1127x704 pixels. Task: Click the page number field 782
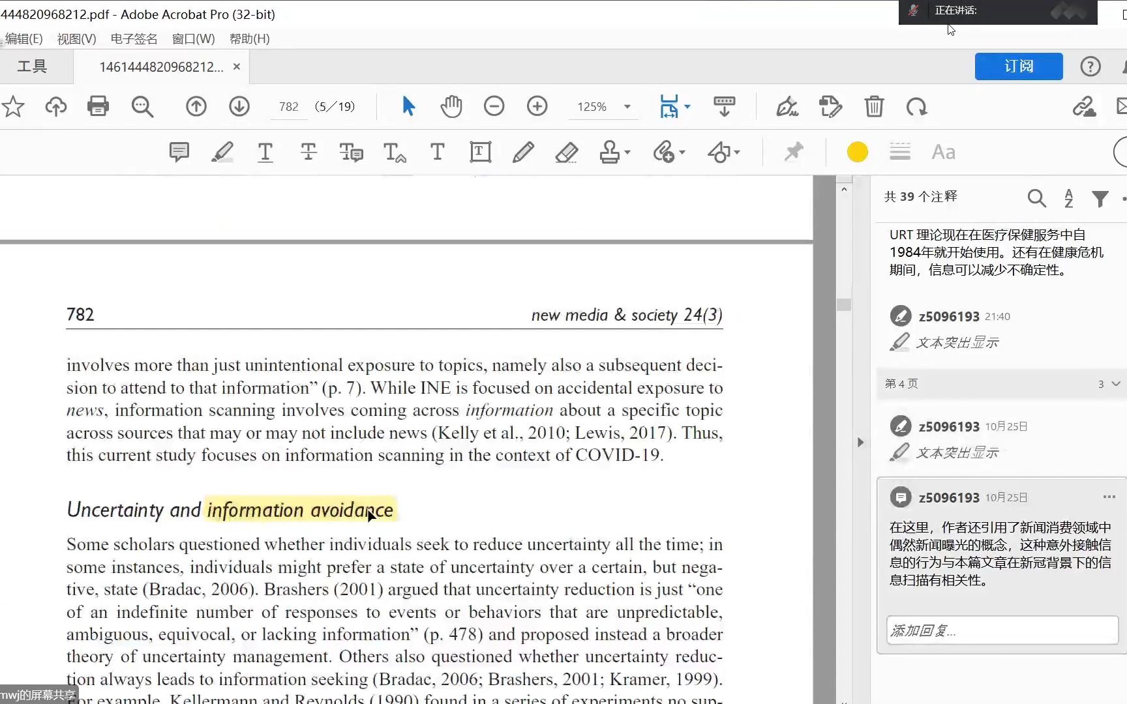pos(288,106)
